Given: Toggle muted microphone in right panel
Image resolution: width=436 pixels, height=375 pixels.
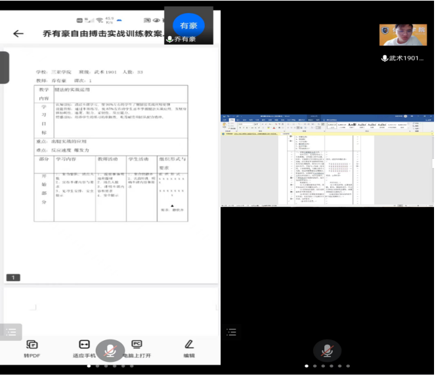Looking at the screenshot, I should [x=326, y=351].
